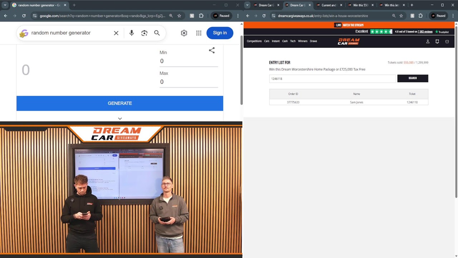Image resolution: width=458 pixels, height=258 pixels.
Task: Clear the Google search box with X
Action: (116, 33)
